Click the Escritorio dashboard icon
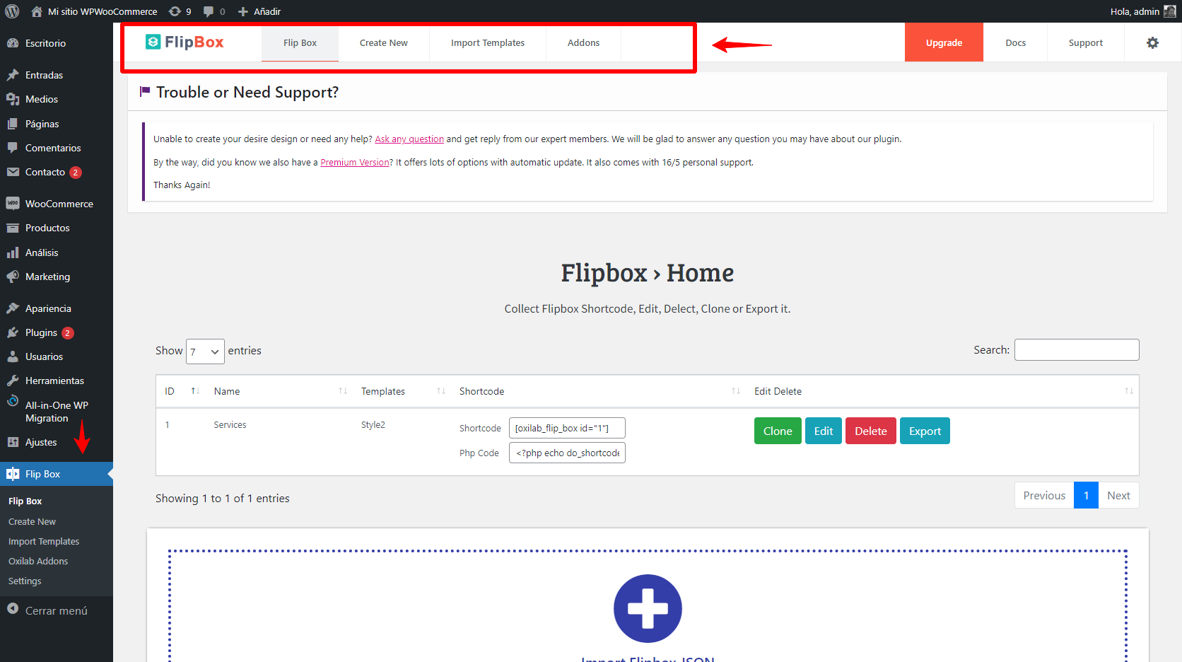The image size is (1182, 662). tap(13, 42)
